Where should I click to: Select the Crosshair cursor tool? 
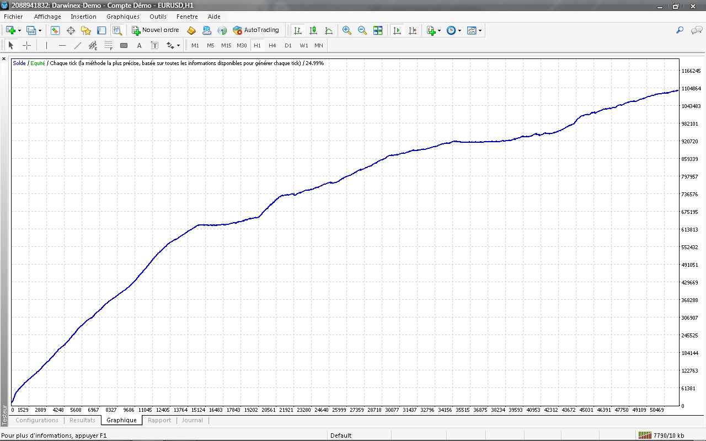[x=26, y=45]
